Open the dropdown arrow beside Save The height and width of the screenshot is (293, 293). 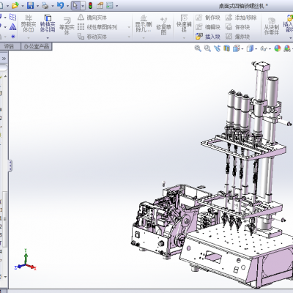[37, 6]
